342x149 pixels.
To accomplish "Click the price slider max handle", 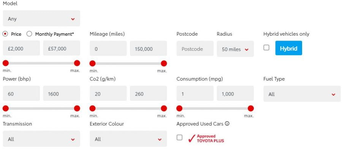I will pos(77,63).
